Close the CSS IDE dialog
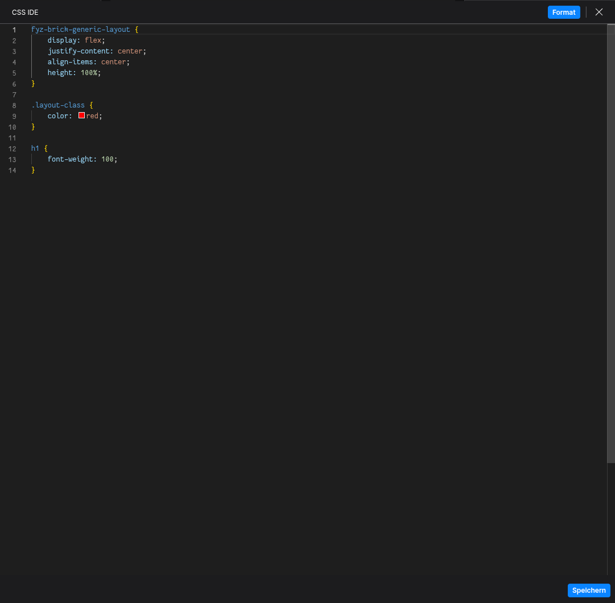The height and width of the screenshot is (603, 615). 599,12
